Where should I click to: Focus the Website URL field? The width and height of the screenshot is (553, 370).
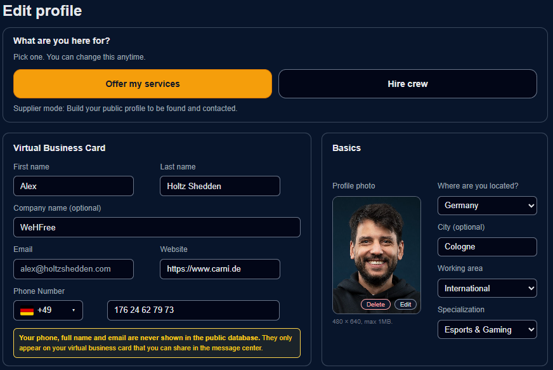[x=219, y=269]
